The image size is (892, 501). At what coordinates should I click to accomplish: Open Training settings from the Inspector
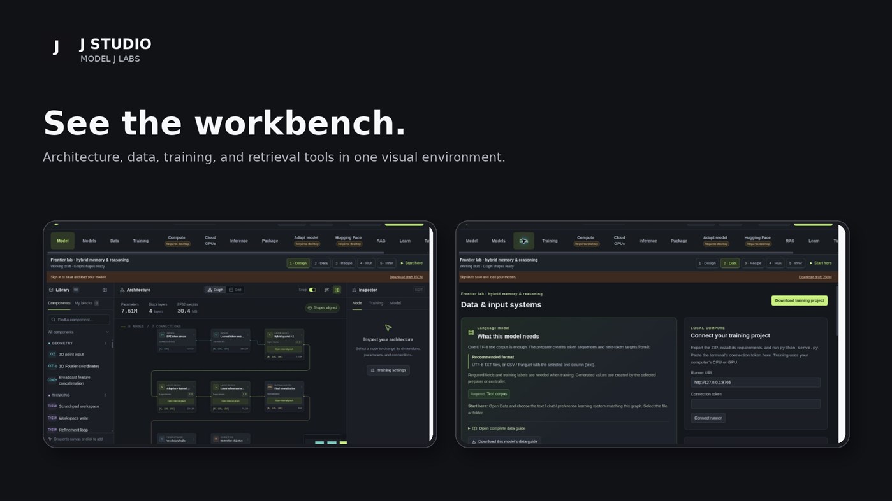388,370
